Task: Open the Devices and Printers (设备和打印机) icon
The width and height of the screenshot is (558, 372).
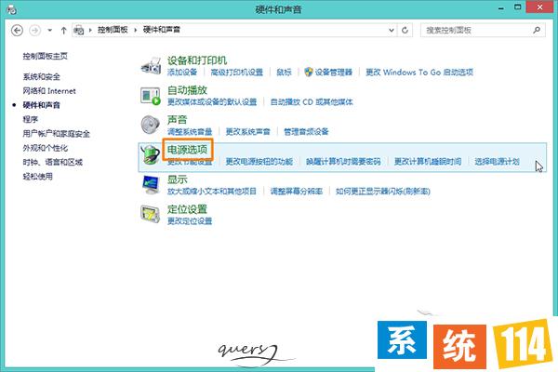Action: 151,66
